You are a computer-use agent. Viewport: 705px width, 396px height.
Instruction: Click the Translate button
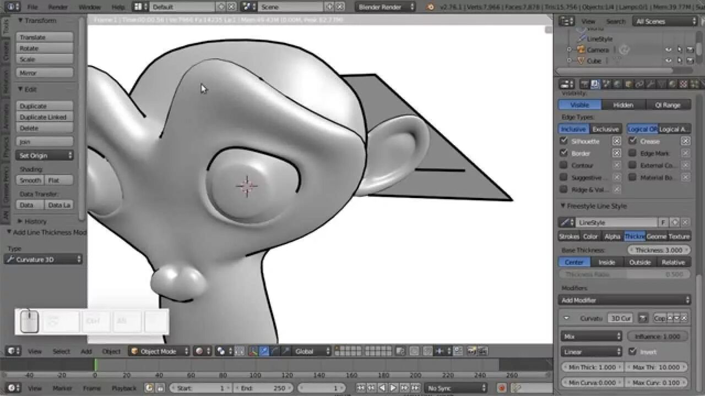coord(45,37)
